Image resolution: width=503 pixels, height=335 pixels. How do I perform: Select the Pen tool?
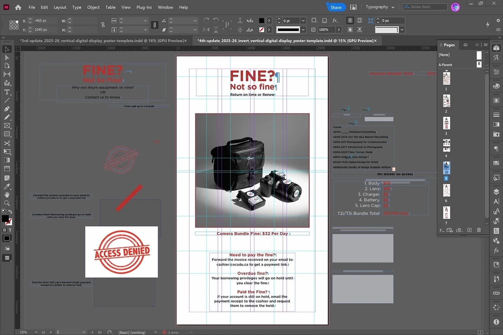tap(7, 109)
